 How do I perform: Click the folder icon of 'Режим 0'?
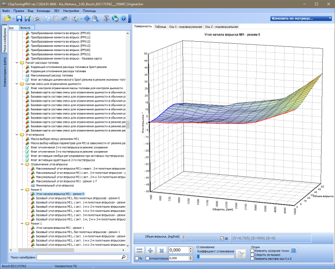point(27,190)
